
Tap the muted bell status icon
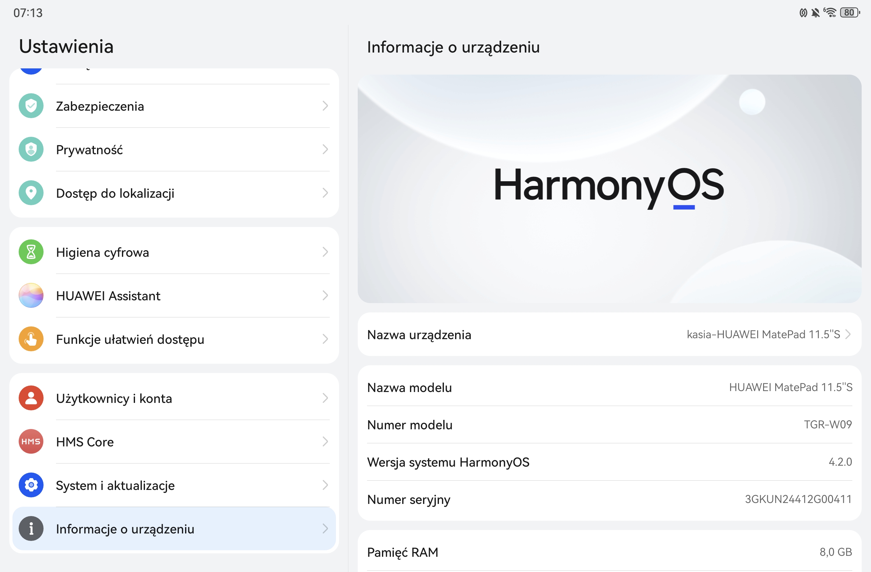coord(816,13)
